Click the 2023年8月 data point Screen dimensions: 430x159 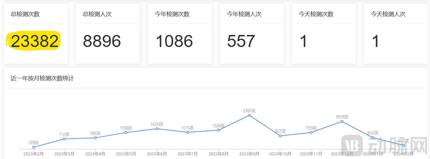pos(219,130)
